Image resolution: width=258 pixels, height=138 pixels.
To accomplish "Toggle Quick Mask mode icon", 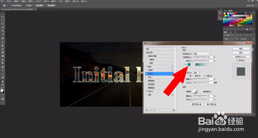I will click(x=3, y=95).
